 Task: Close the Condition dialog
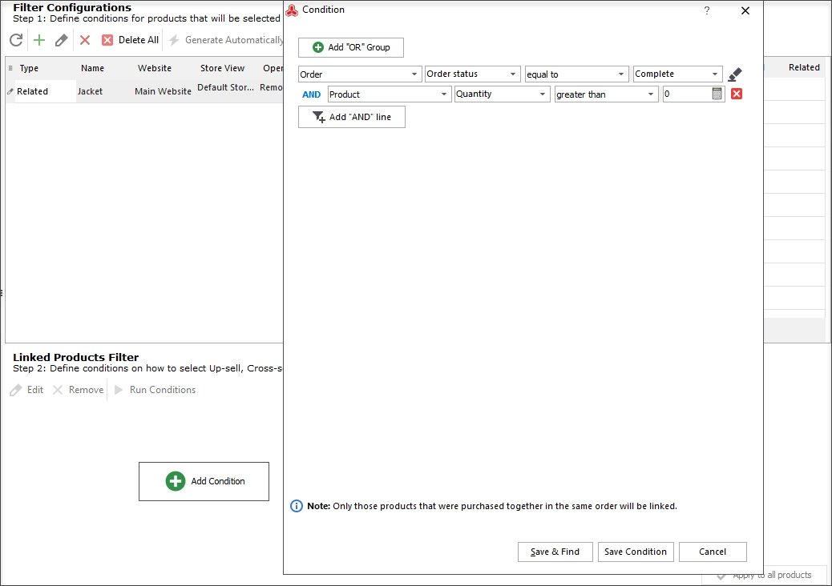click(745, 10)
